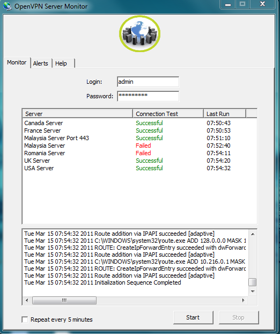Click the Failed status for Romania Server
This screenshot has width=280, height=334.
143,153
